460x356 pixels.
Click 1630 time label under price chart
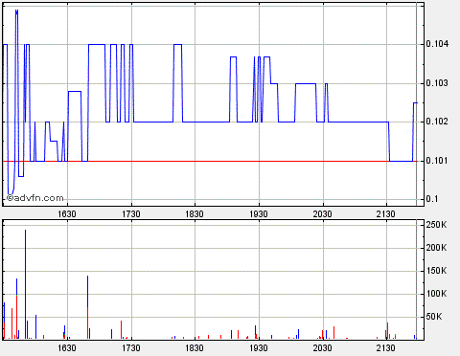tap(67, 213)
